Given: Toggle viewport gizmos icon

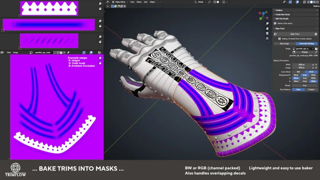Looking at the screenshot, I should [290, 2].
